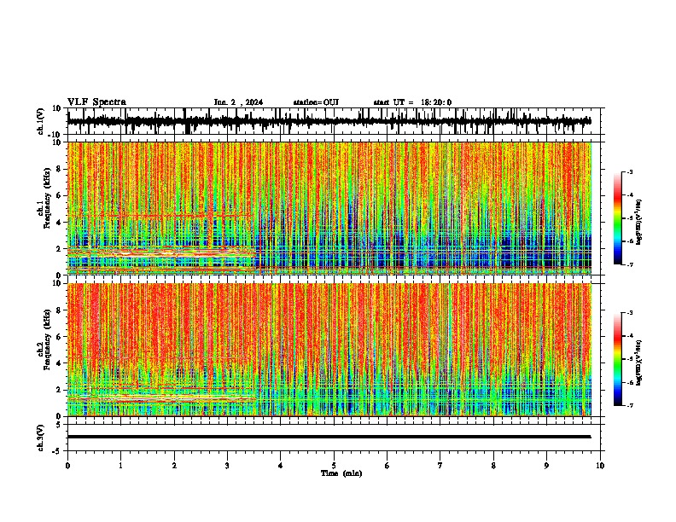Click the log(PSD) label beside ch.1 color scale
The image size is (676, 522).
638,222
